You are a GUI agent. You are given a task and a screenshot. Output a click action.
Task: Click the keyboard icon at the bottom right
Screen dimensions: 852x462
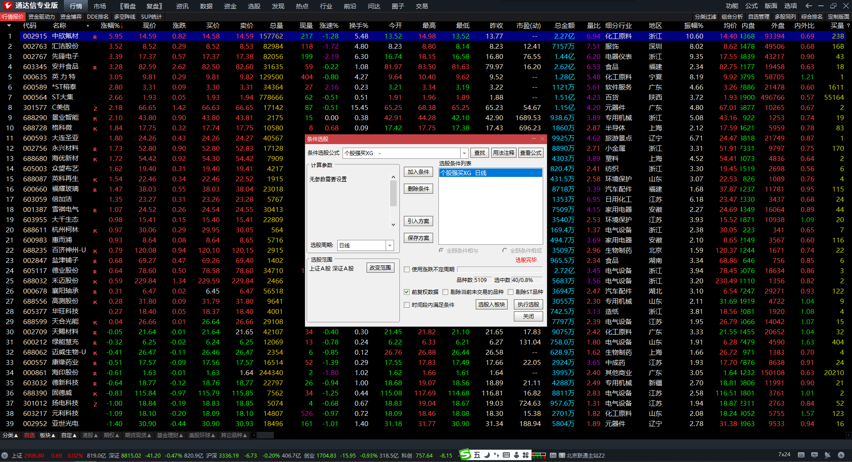click(x=801, y=455)
